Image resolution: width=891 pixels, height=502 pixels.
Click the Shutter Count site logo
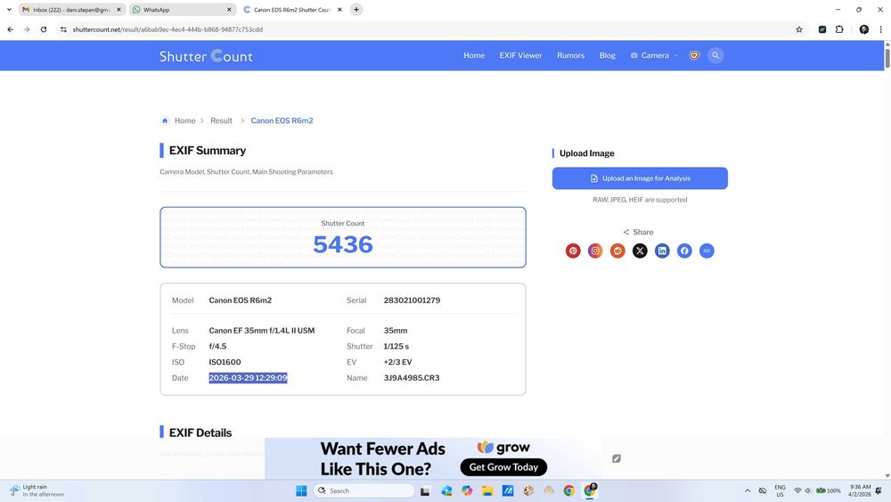point(206,55)
